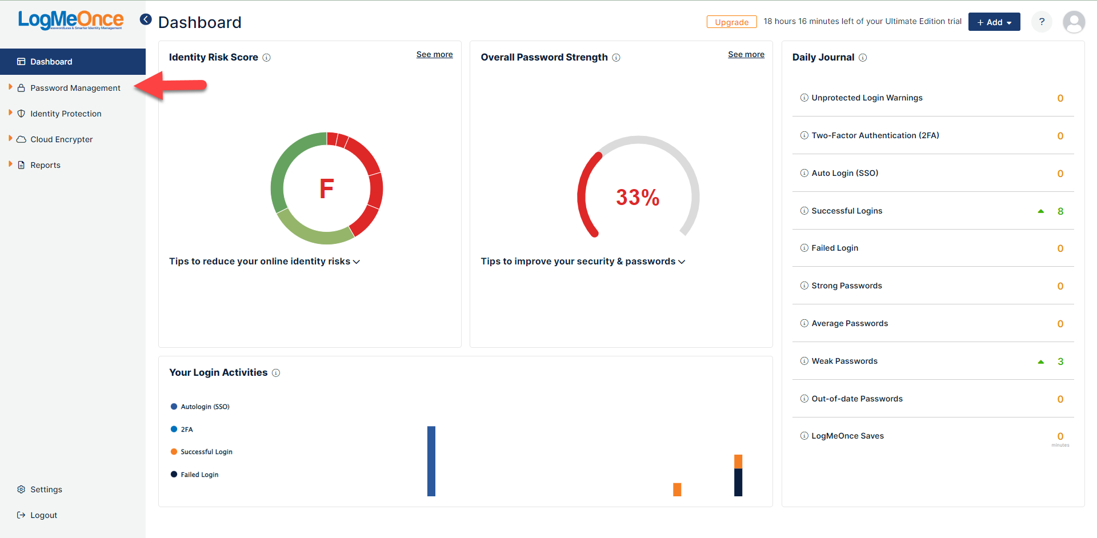
Task: Click the Upgrade button
Action: click(x=731, y=22)
